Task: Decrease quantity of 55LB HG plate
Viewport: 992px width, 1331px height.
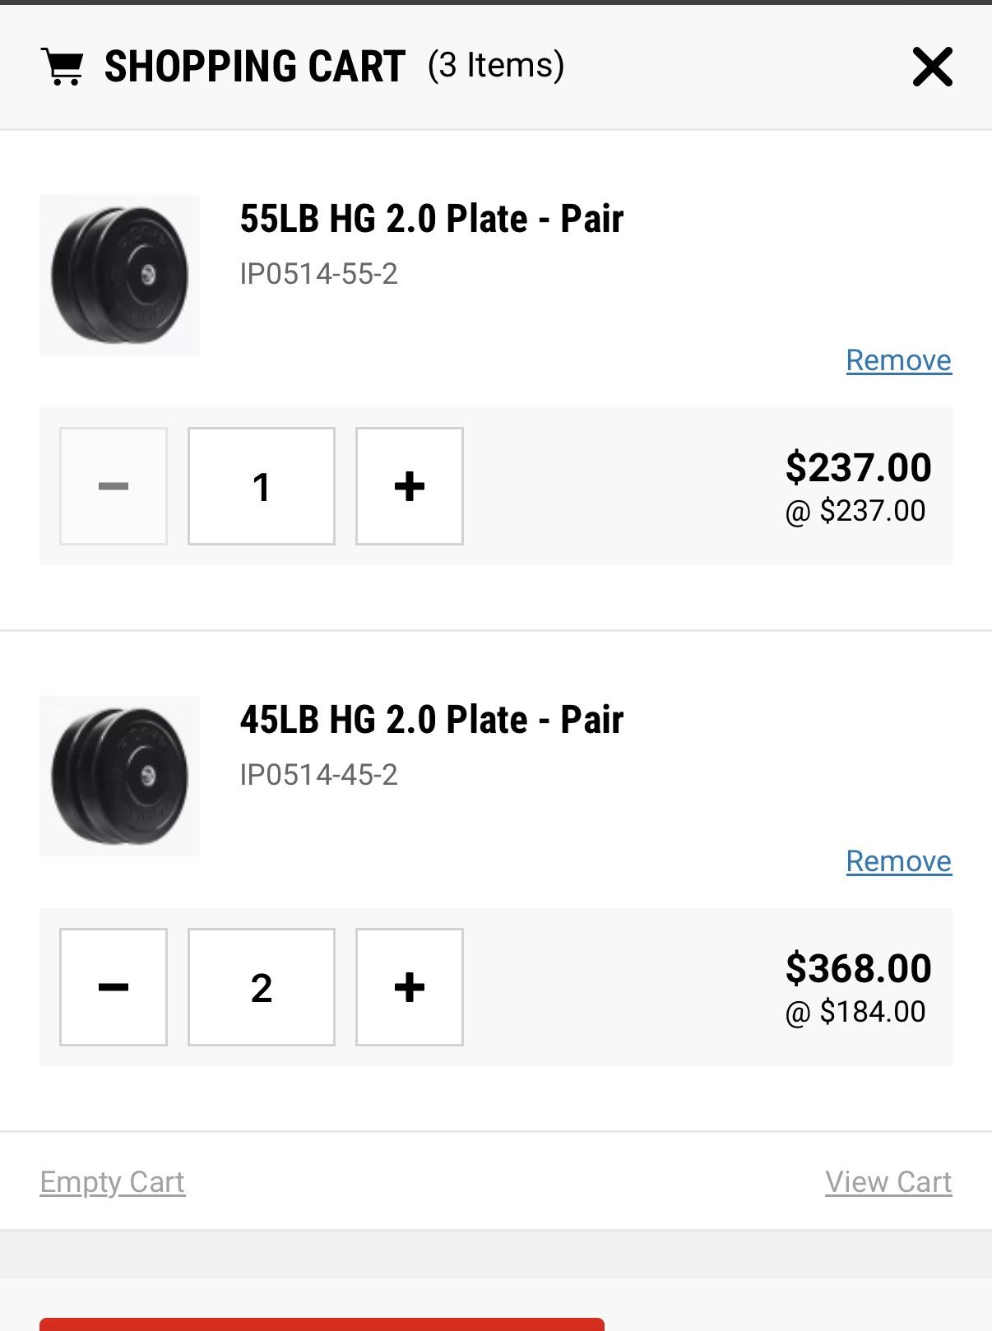Action: (x=114, y=486)
